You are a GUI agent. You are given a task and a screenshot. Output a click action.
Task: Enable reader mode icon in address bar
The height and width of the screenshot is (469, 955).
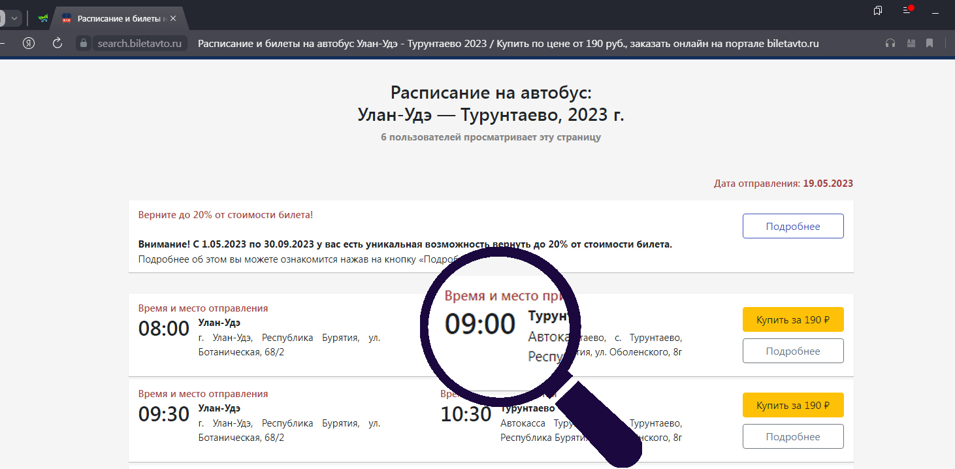coord(911,43)
